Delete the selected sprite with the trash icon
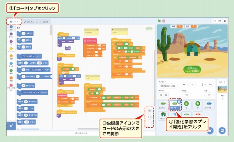Screen dimensions: 234x142 pos(179,101)
